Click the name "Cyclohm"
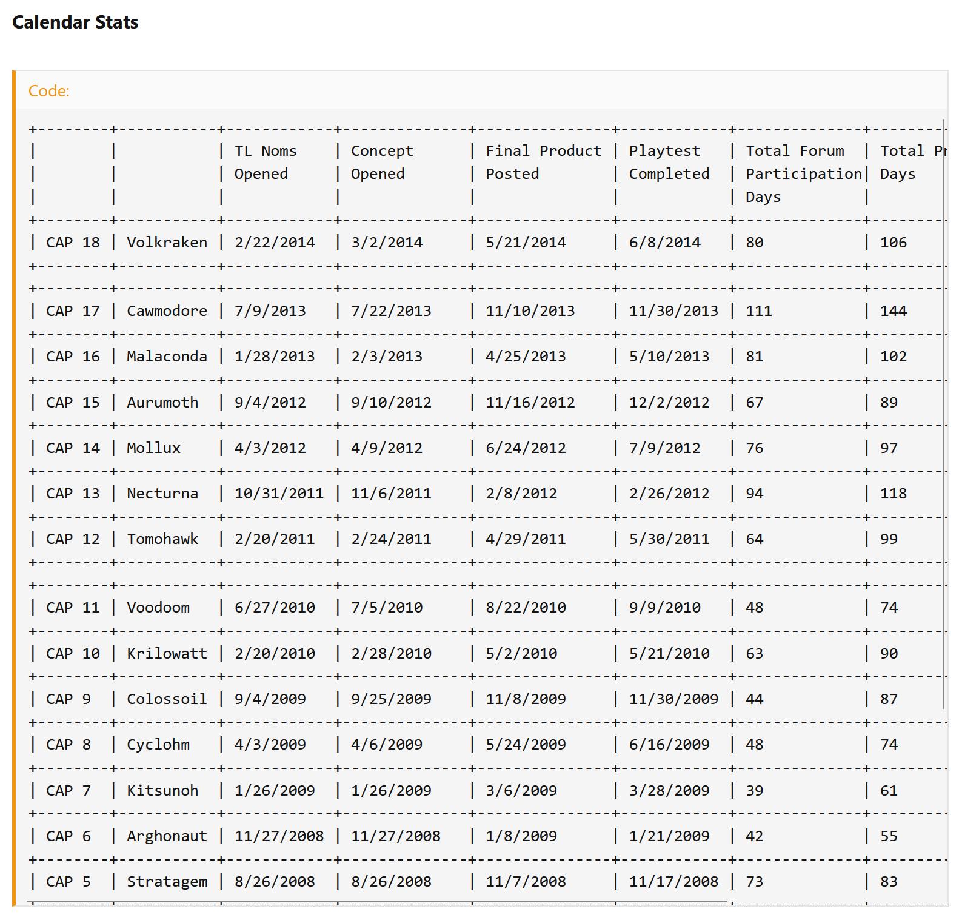The height and width of the screenshot is (923, 959). tap(158, 745)
